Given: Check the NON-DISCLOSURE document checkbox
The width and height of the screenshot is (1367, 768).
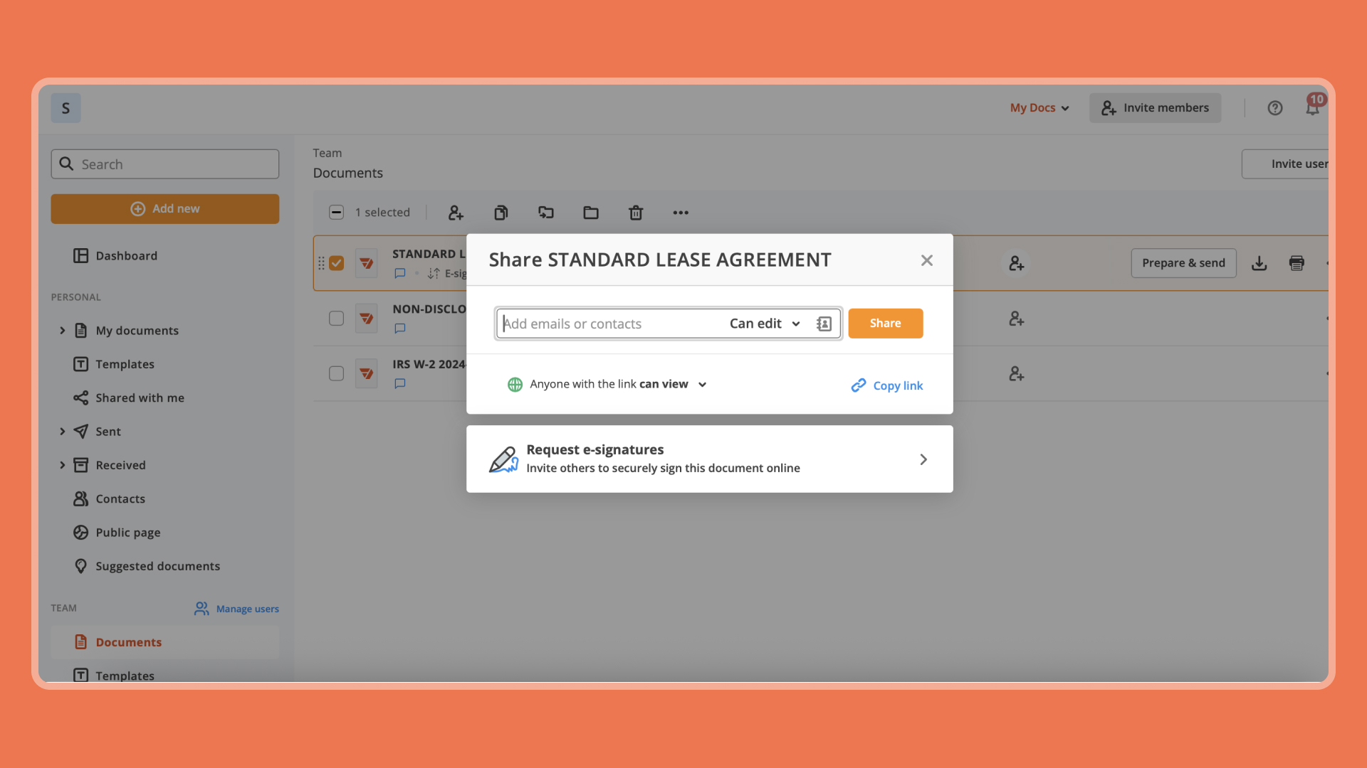Looking at the screenshot, I should [x=336, y=318].
